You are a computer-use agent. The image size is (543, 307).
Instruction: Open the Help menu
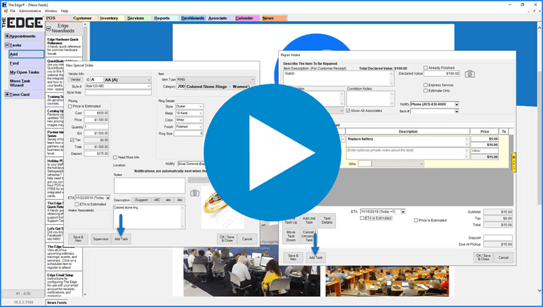pyautogui.click(x=64, y=11)
